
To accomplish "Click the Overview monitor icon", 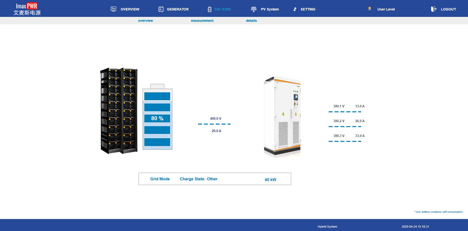I will point(114,9).
